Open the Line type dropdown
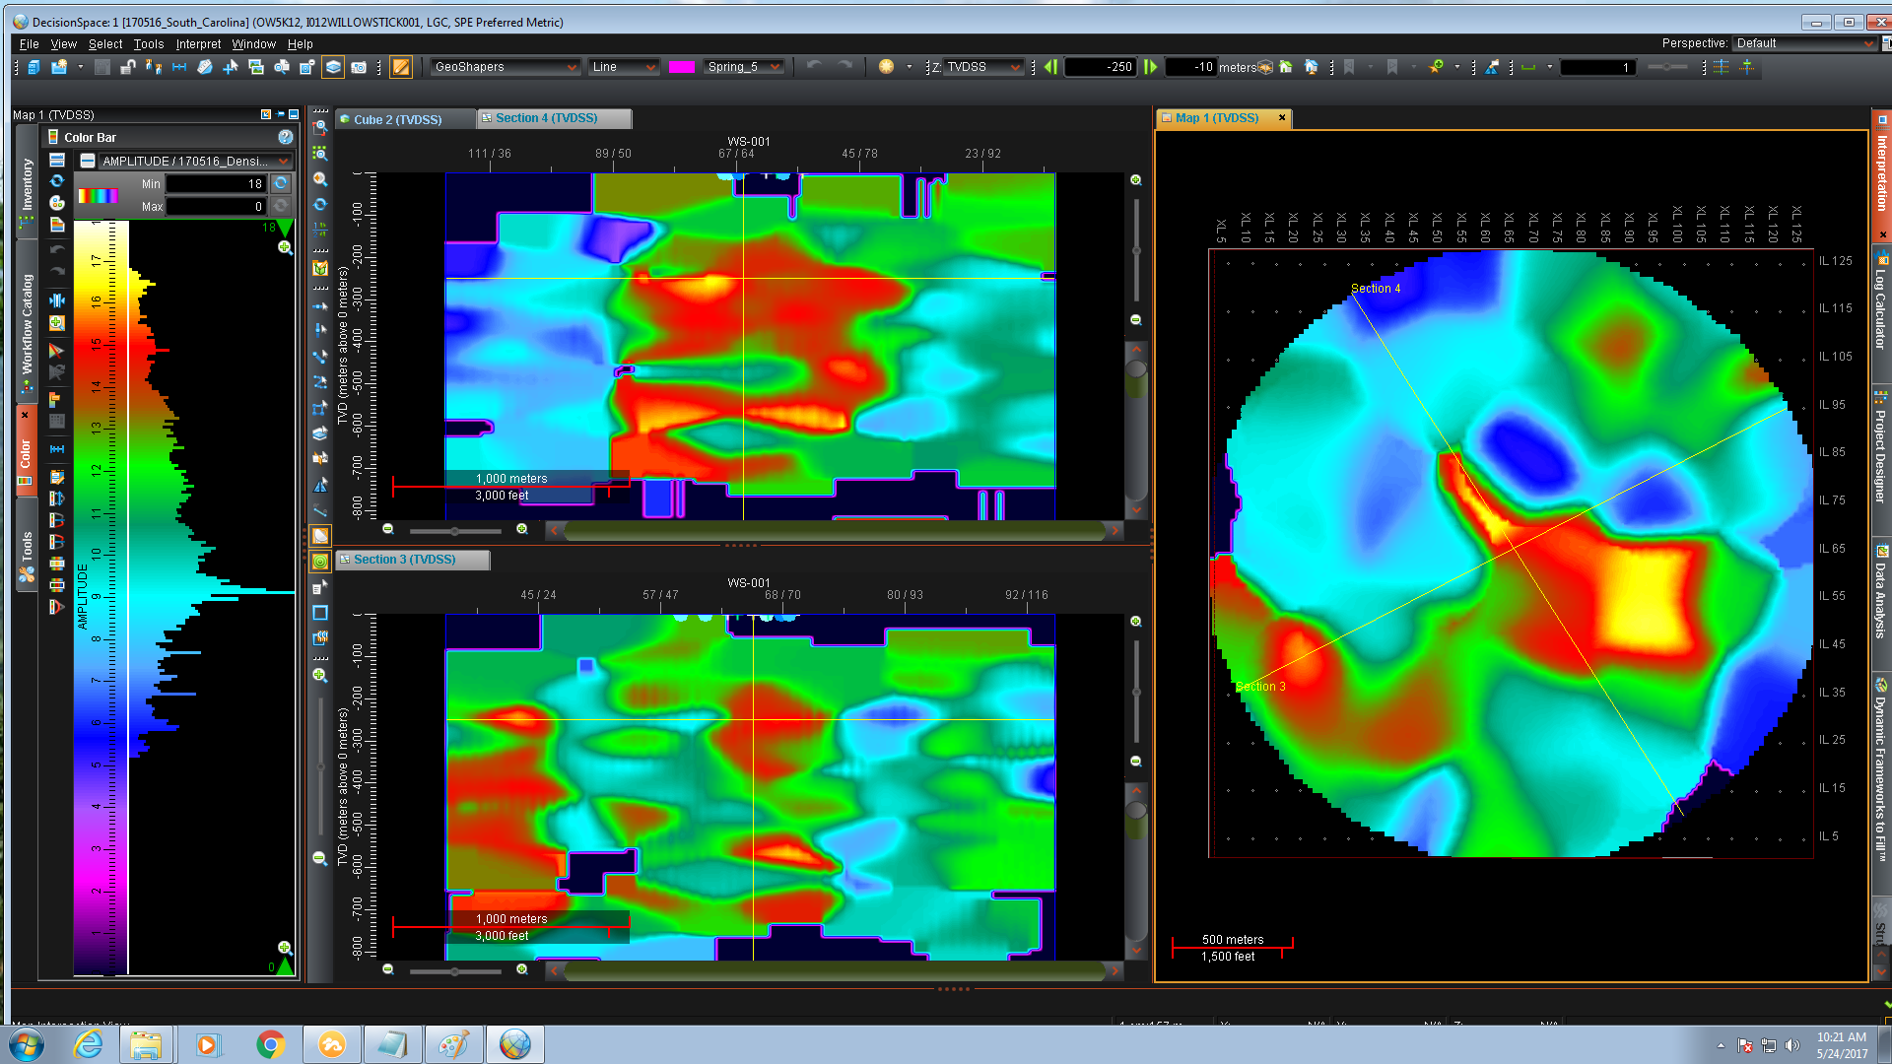1892x1064 pixels. click(x=624, y=67)
